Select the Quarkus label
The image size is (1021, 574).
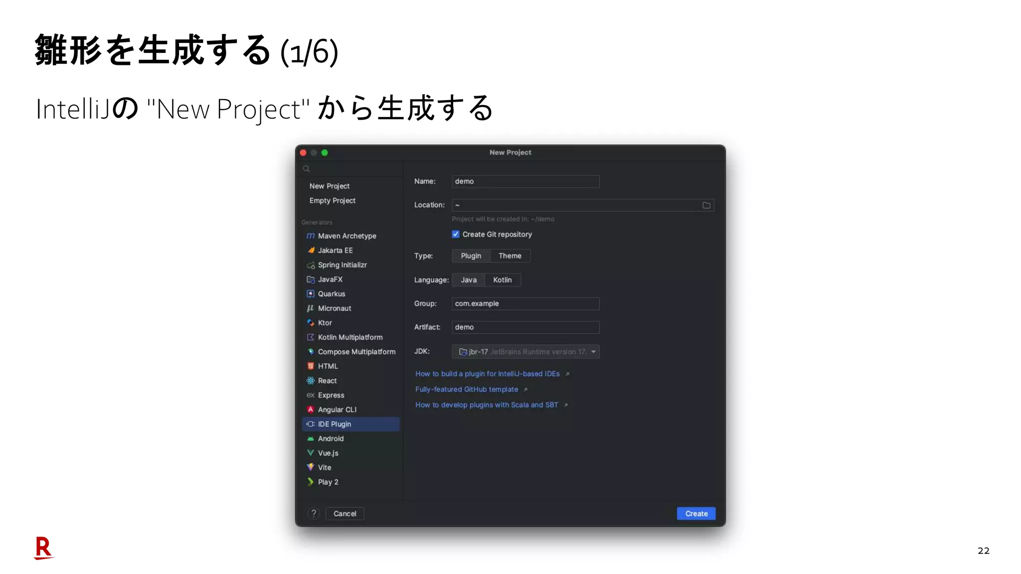[332, 294]
